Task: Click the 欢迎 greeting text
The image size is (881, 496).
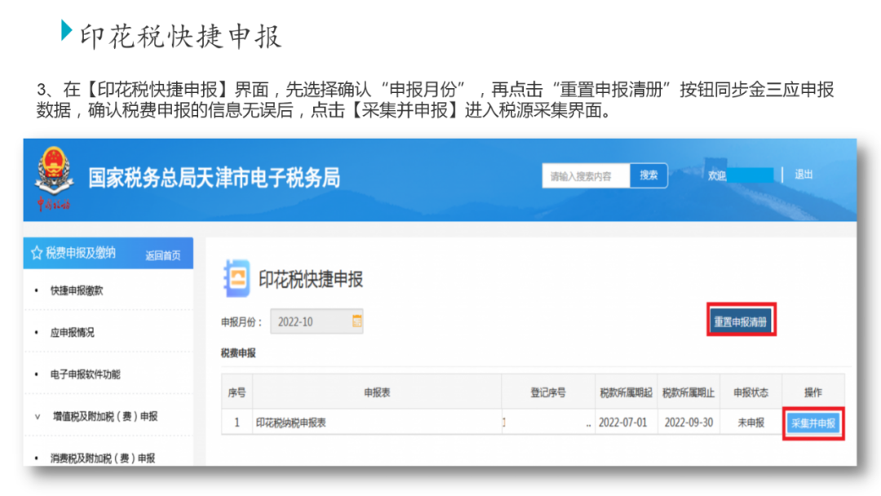Action: pos(716,176)
